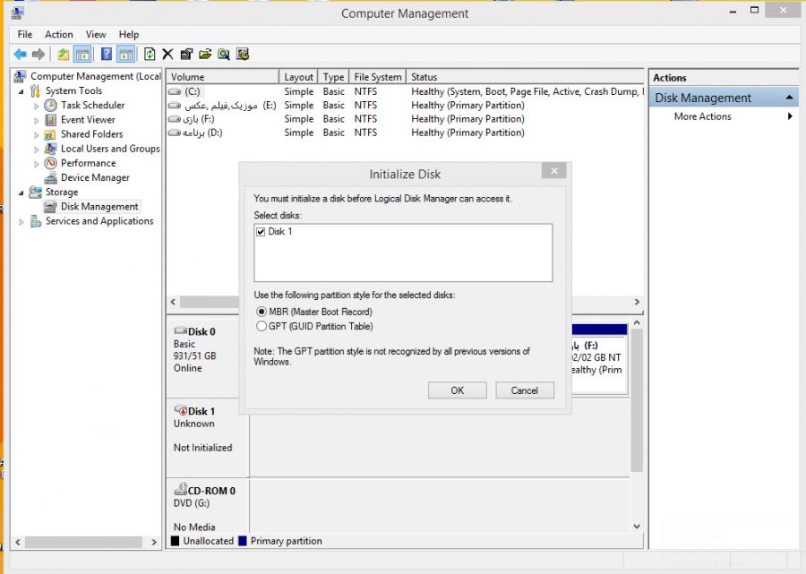Open the Help menu

128,34
